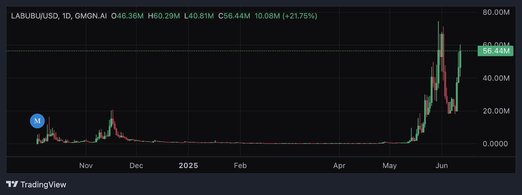Click the blue M event marker icon
Screen dimensions: 522x195
coord(37,121)
